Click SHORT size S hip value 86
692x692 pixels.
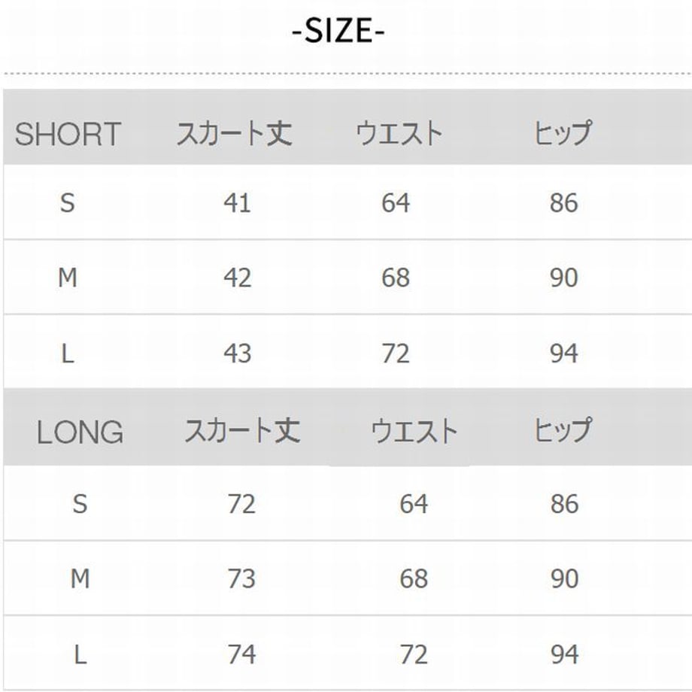click(563, 203)
